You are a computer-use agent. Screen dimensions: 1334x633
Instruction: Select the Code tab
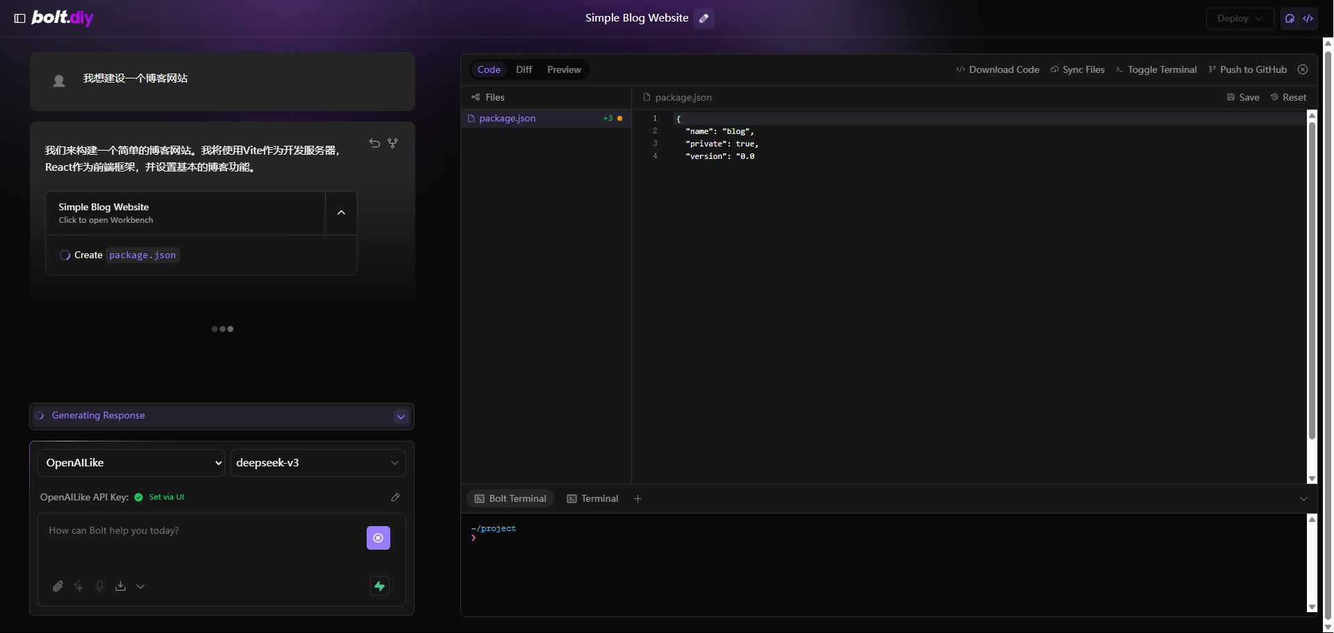click(489, 69)
